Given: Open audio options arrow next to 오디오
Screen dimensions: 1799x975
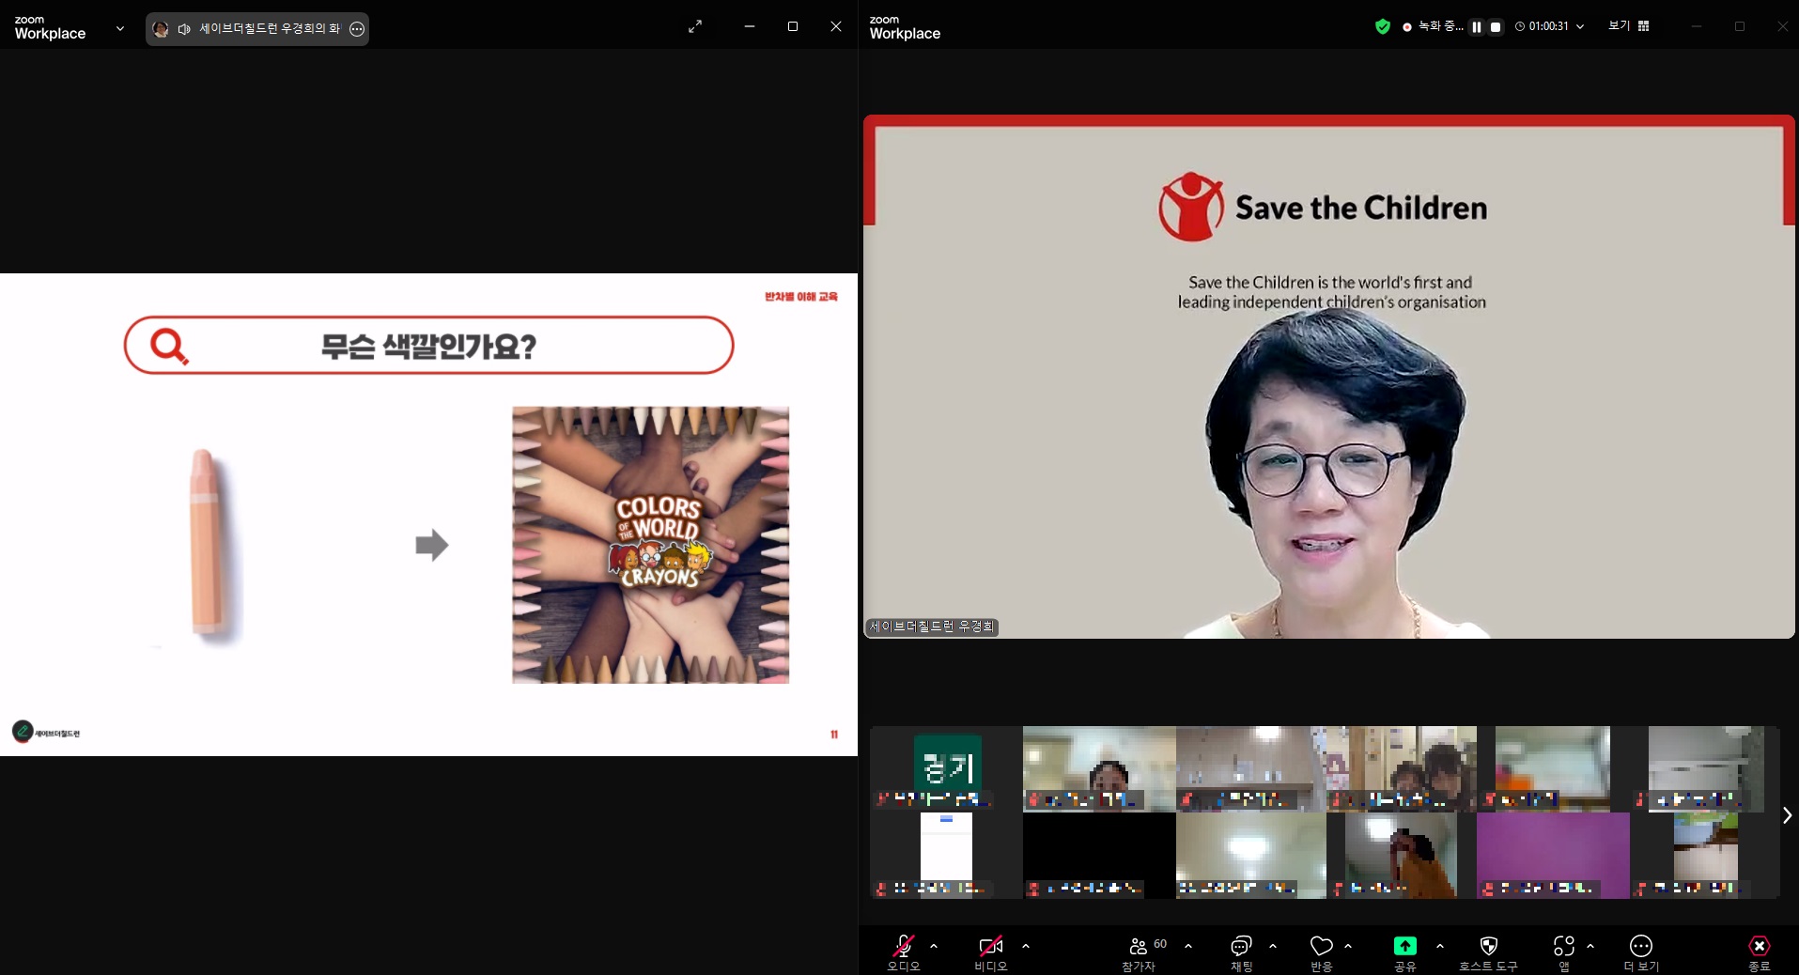Looking at the screenshot, I should tap(934, 946).
